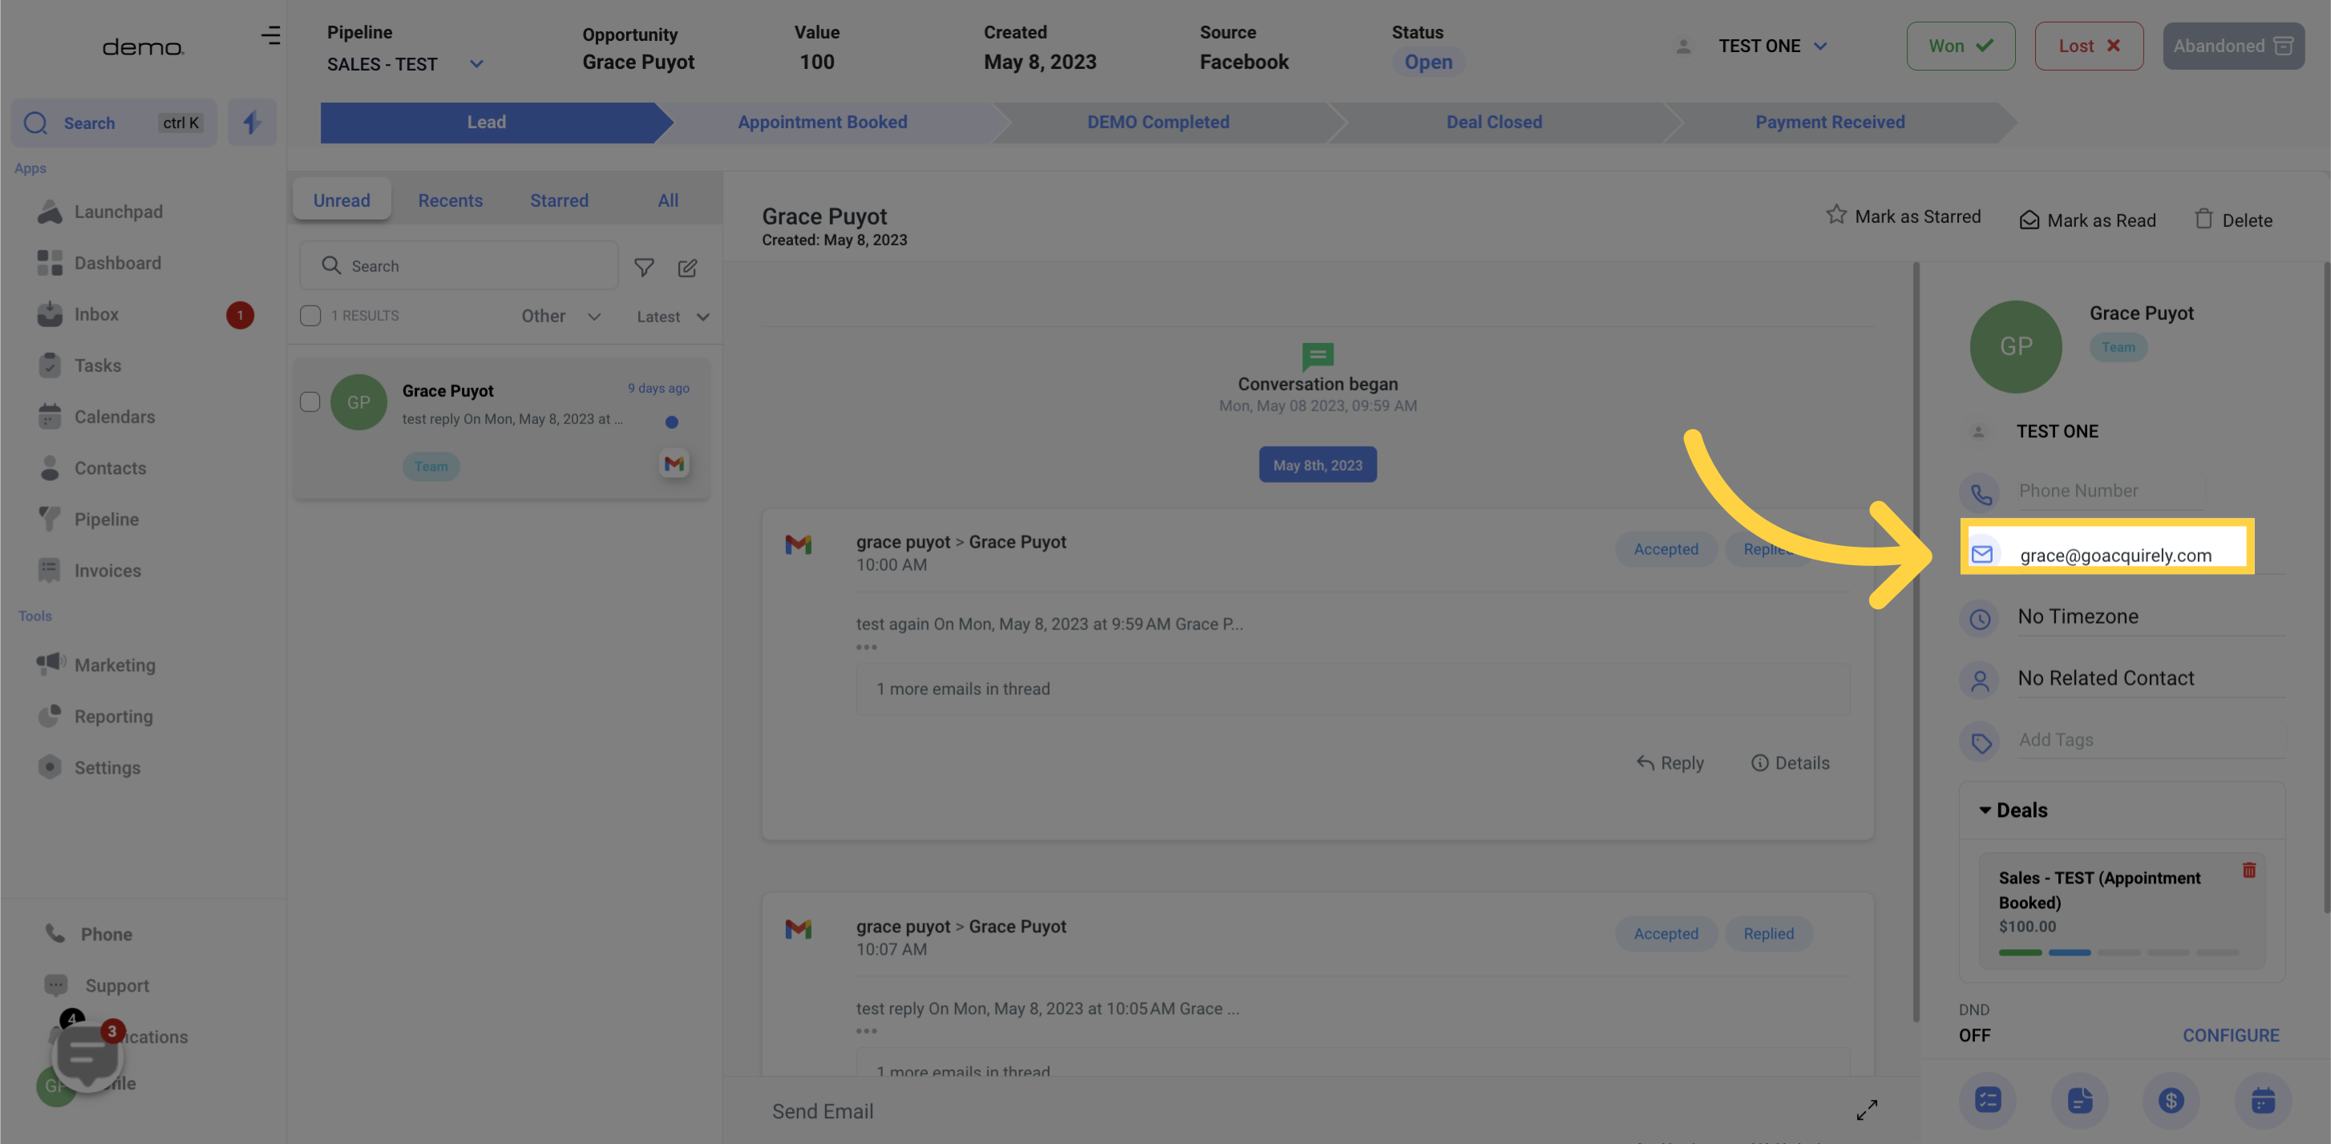Toggle Mark as Starred for conversation
Image resolution: width=2331 pixels, height=1144 pixels.
tap(1904, 218)
